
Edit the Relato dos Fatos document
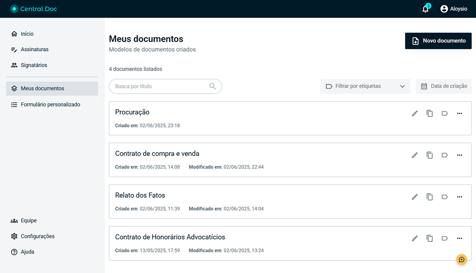click(x=414, y=197)
